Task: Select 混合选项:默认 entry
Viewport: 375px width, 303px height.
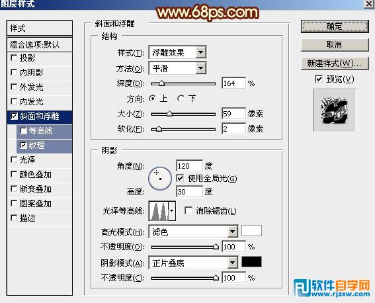Action: [x=40, y=44]
